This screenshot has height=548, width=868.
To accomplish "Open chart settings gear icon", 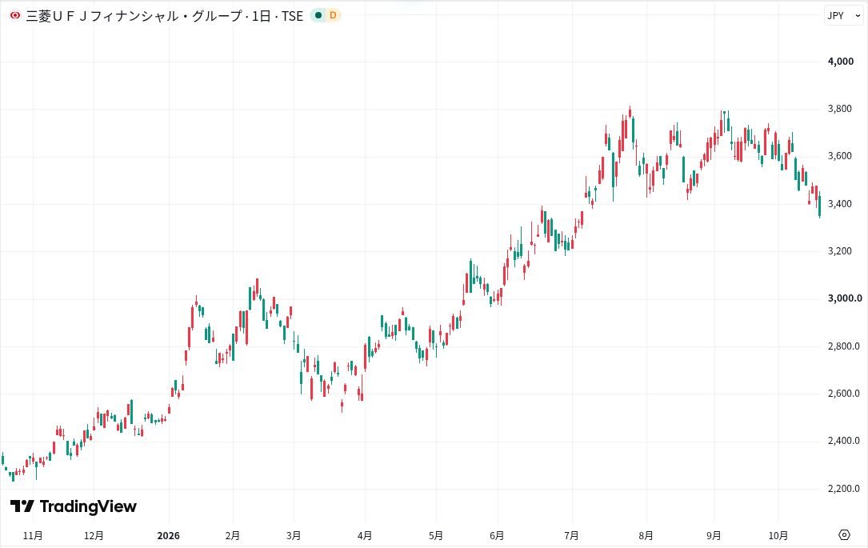I will [x=844, y=534].
